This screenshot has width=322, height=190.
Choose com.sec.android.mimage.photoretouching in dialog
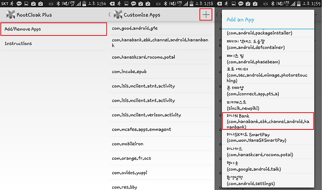click(268, 75)
